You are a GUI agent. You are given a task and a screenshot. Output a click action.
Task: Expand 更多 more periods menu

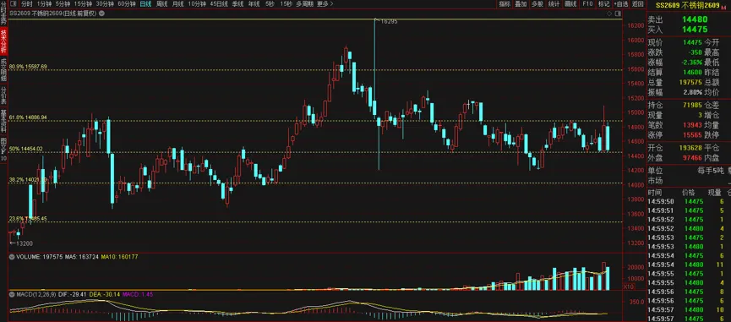[x=325, y=3]
